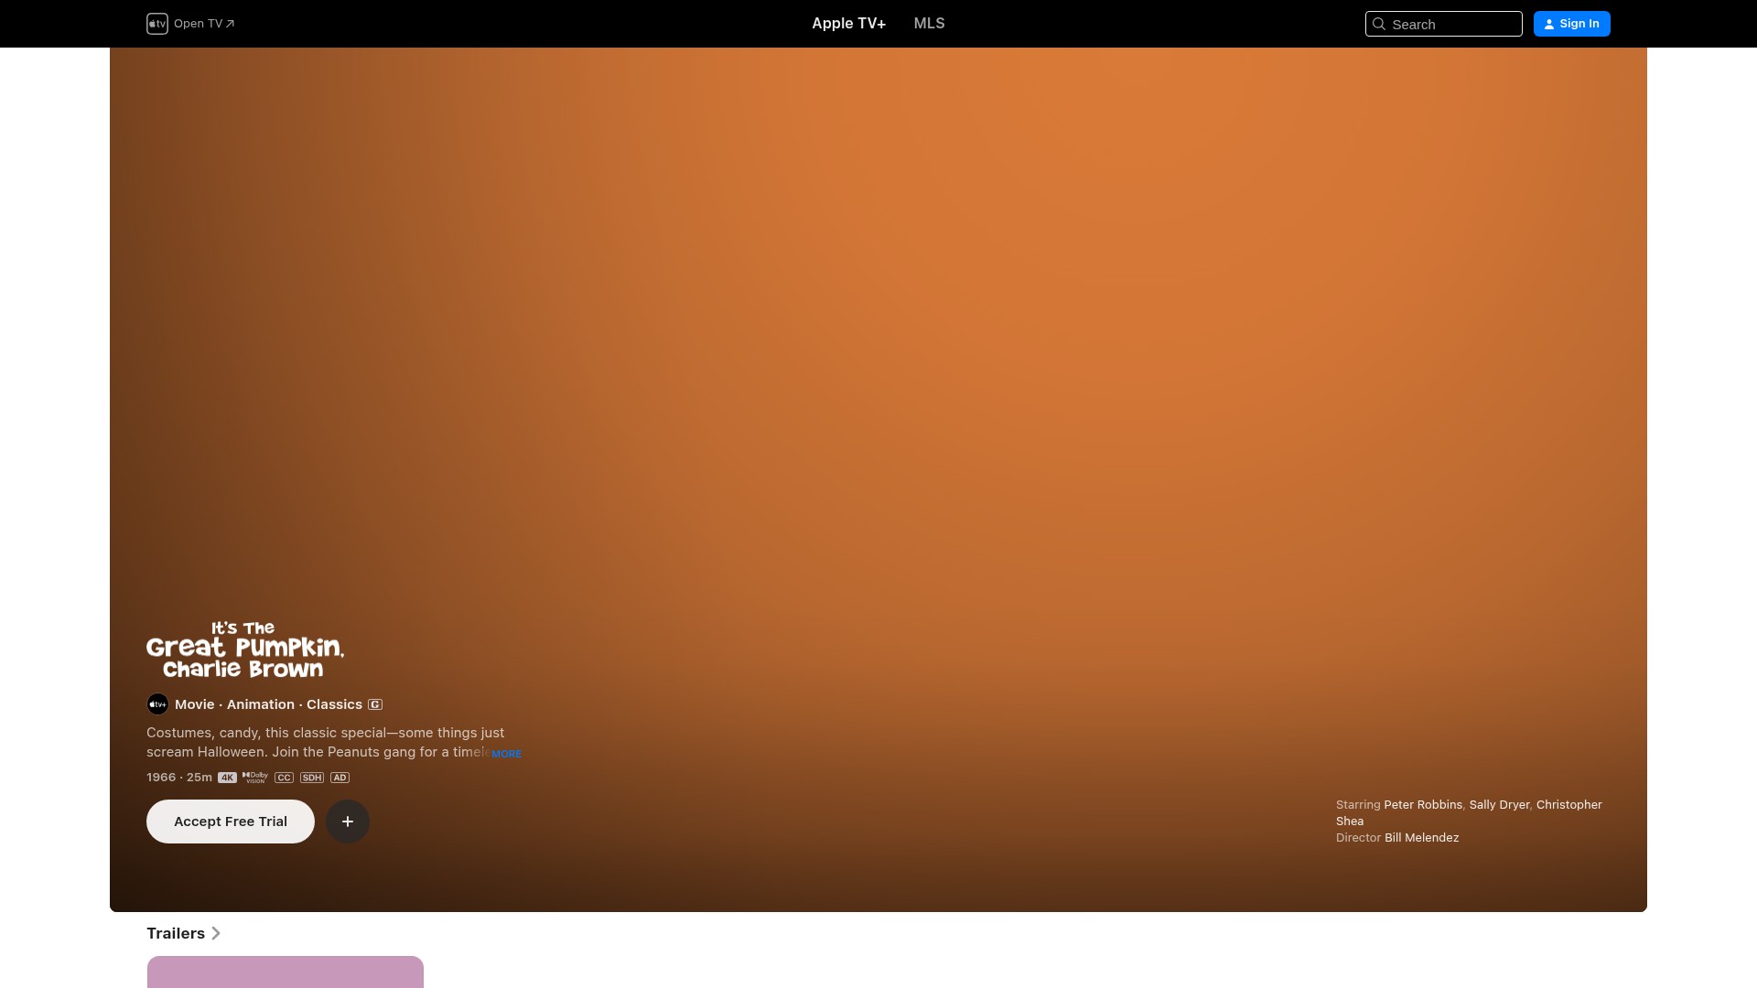1757x988 pixels.
Task: Click the G rating badge icon
Action: tap(375, 704)
